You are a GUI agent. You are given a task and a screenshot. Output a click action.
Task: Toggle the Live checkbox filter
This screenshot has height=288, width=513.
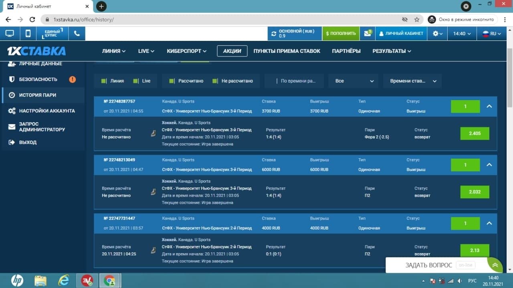click(x=136, y=81)
